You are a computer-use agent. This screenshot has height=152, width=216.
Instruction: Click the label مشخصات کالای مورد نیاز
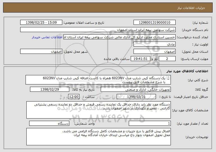point(190,110)
